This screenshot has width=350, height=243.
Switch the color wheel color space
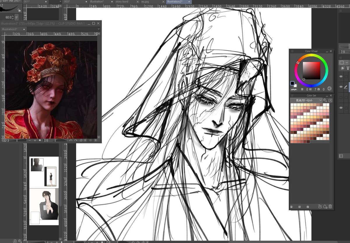tap(329, 89)
